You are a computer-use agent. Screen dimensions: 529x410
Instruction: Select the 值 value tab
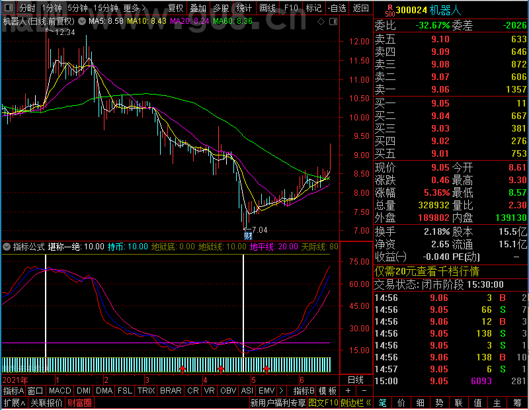pos(477,403)
